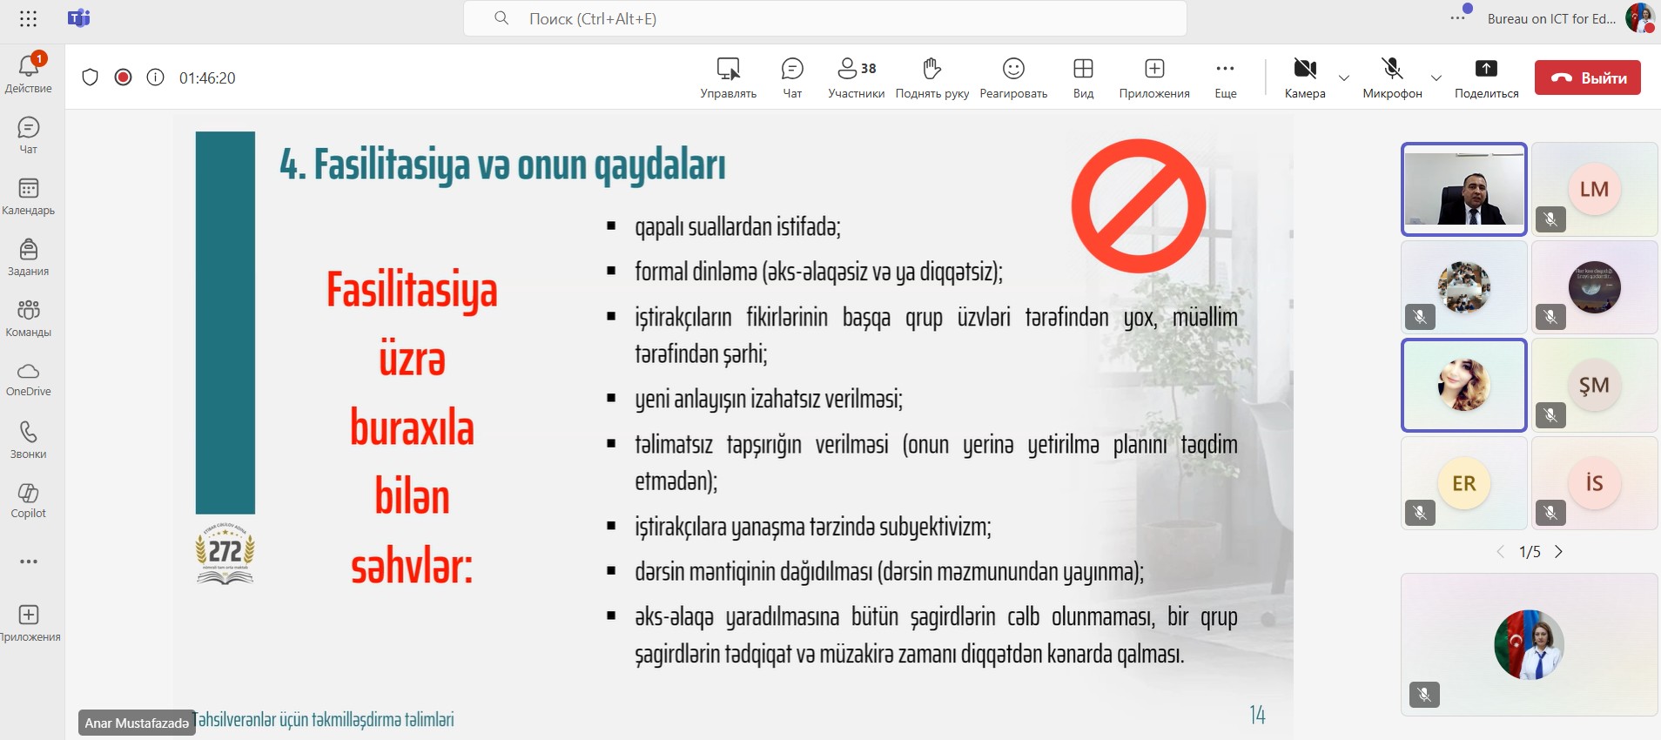Add apps from the sidebar plus icon
This screenshot has height=740, width=1661.
(x=29, y=623)
